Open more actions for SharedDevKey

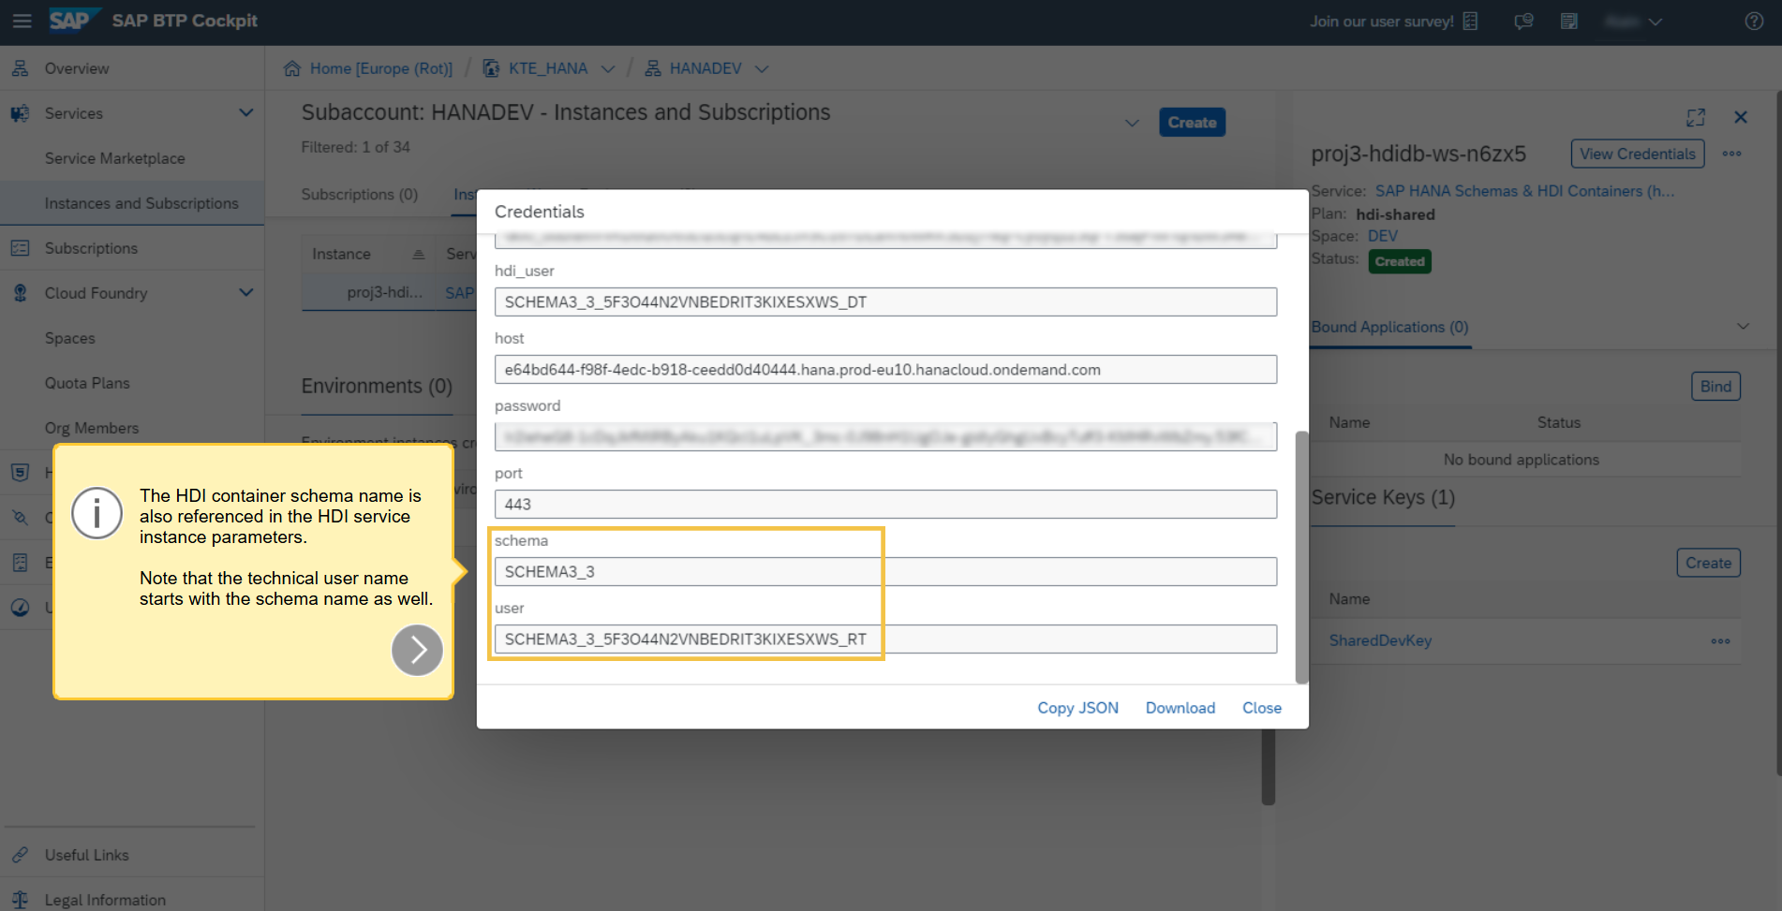coord(1720,641)
